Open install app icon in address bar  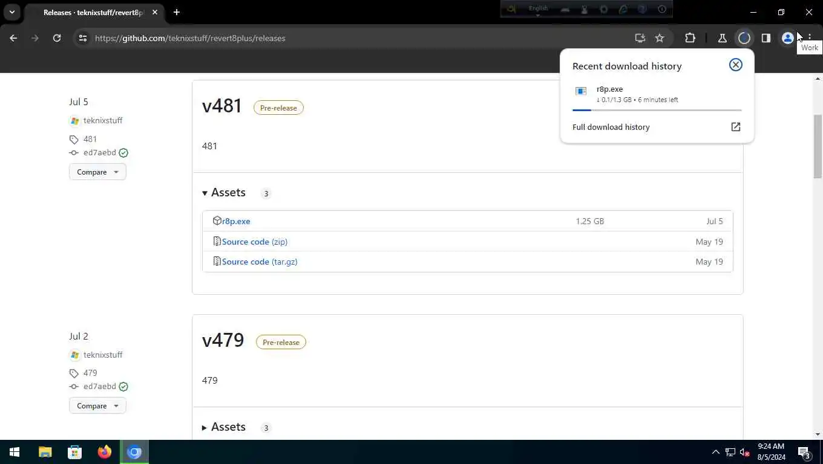tap(640, 38)
